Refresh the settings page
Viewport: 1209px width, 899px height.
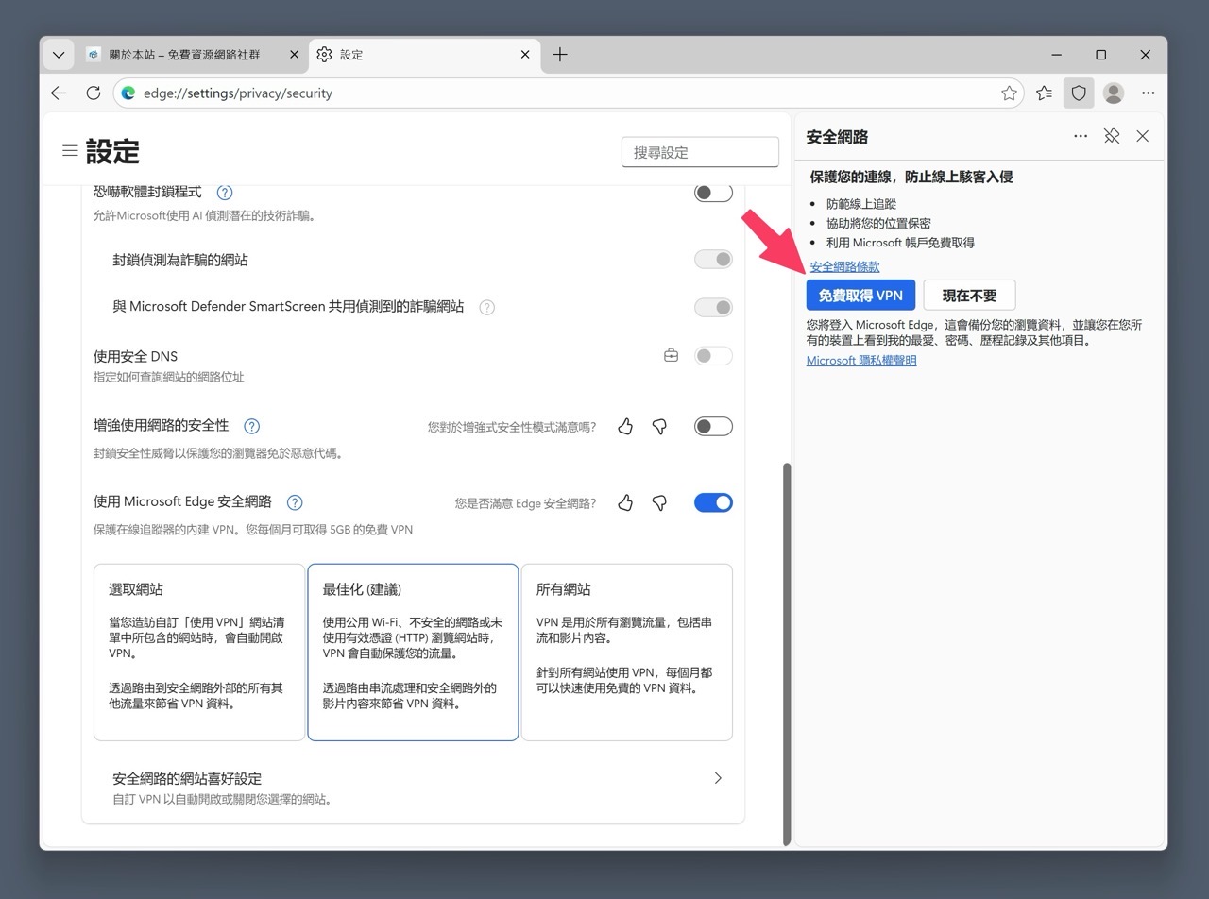coord(93,93)
